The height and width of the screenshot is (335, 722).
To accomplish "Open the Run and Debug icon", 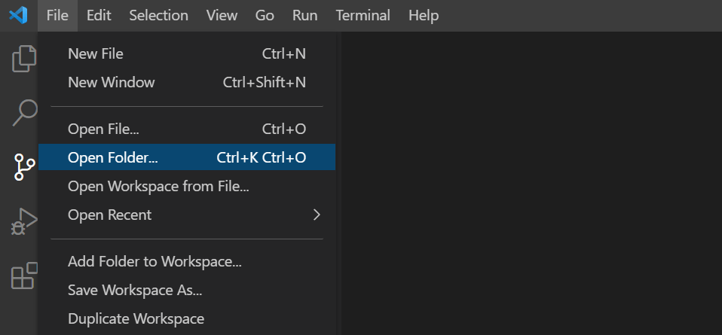I will 24,221.
